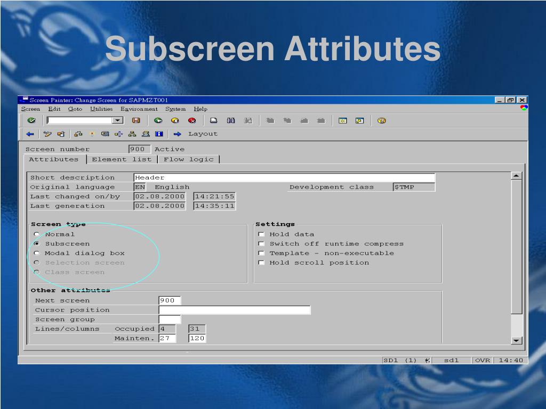
Task: Click the Create new session icon
Action: click(x=343, y=120)
